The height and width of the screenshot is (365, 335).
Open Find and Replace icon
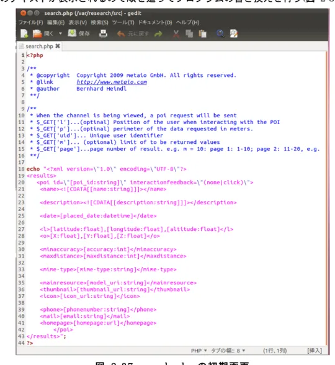click(233, 34)
